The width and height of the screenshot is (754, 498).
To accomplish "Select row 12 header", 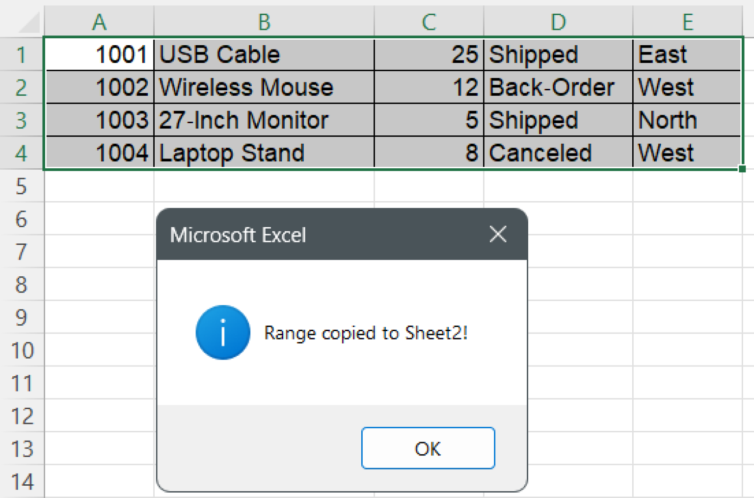I will tap(22, 416).
